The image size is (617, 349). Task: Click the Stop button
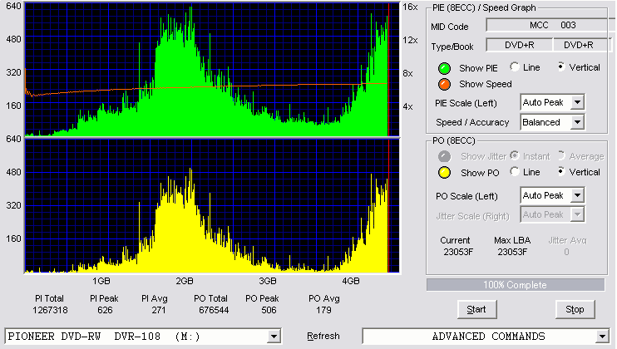coord(575,310)
